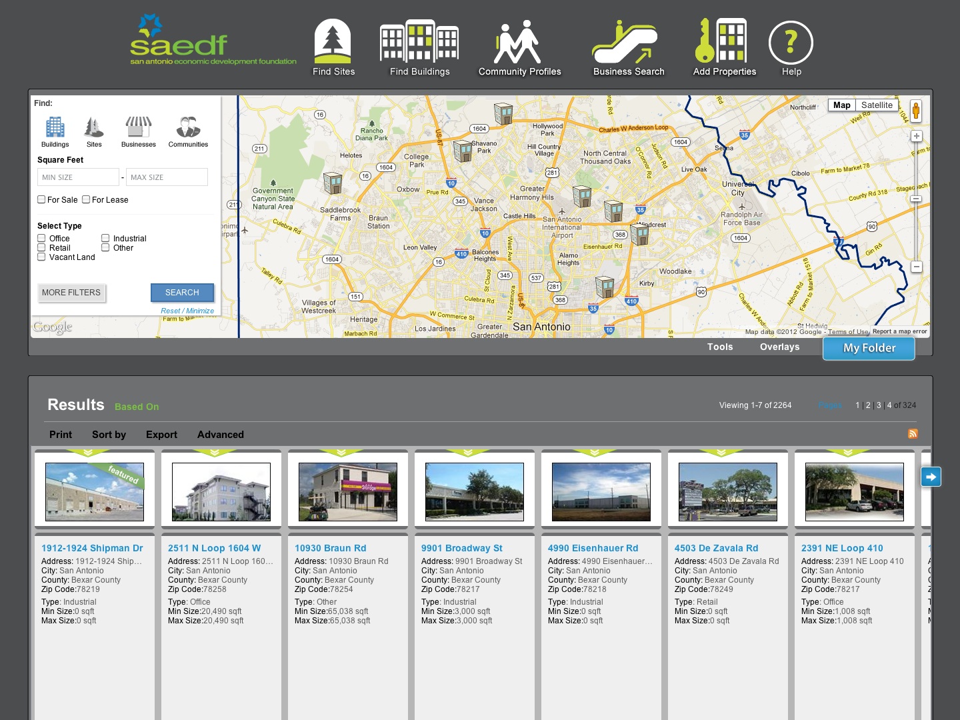Click the MAX SIZE square feet field
This screenshot has height=720, width=960.
point(167,177)
